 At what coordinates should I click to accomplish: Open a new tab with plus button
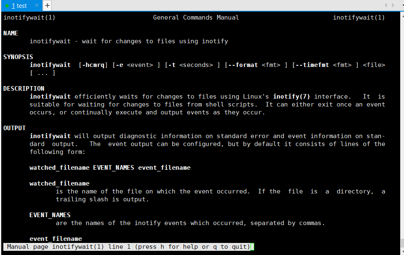47,5
